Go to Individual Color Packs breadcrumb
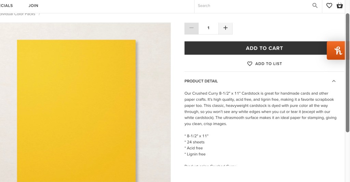350x182 pixels. coord(17,14)
